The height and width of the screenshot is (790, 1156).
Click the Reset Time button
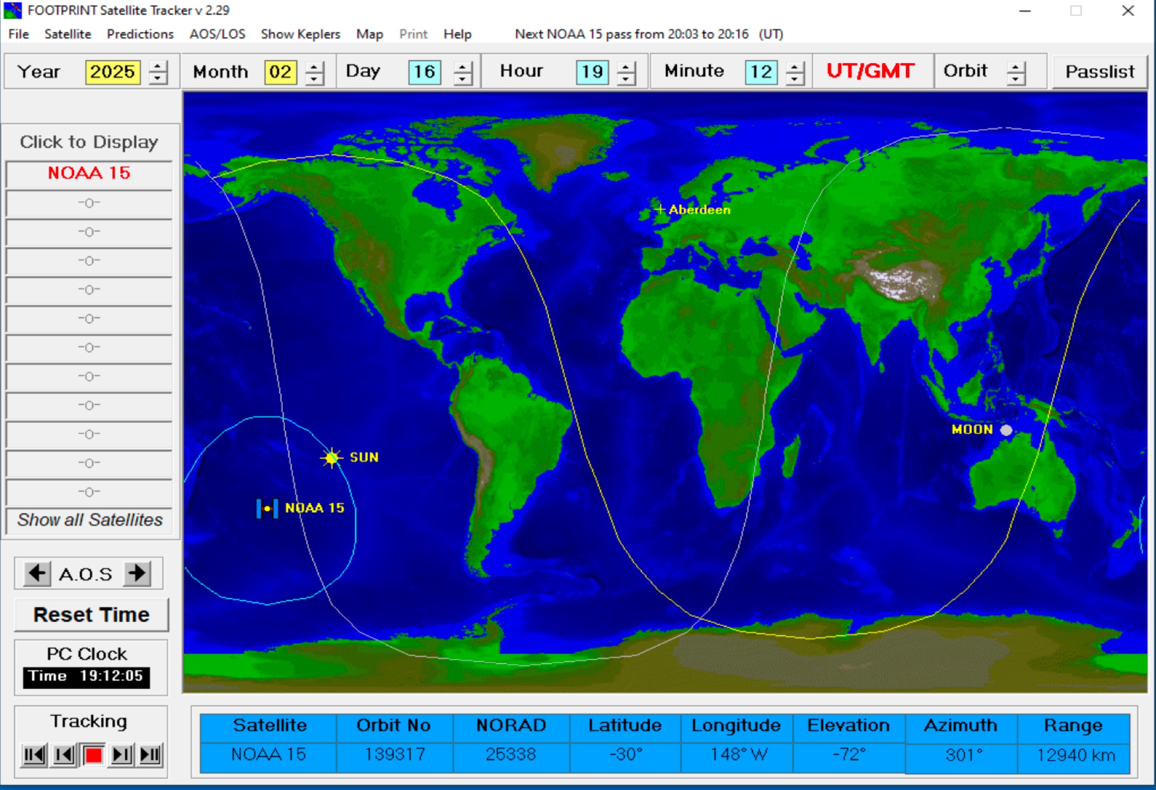pyautogui.click(x=91, y=615)
